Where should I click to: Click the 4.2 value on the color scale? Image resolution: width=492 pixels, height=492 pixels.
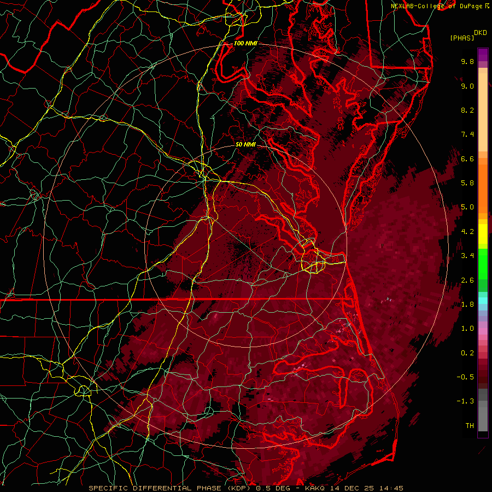(467, 232)
